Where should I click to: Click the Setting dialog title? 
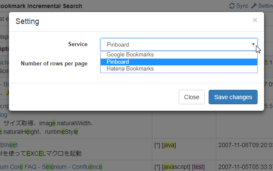pyautogui.click(x=27, y=21)
